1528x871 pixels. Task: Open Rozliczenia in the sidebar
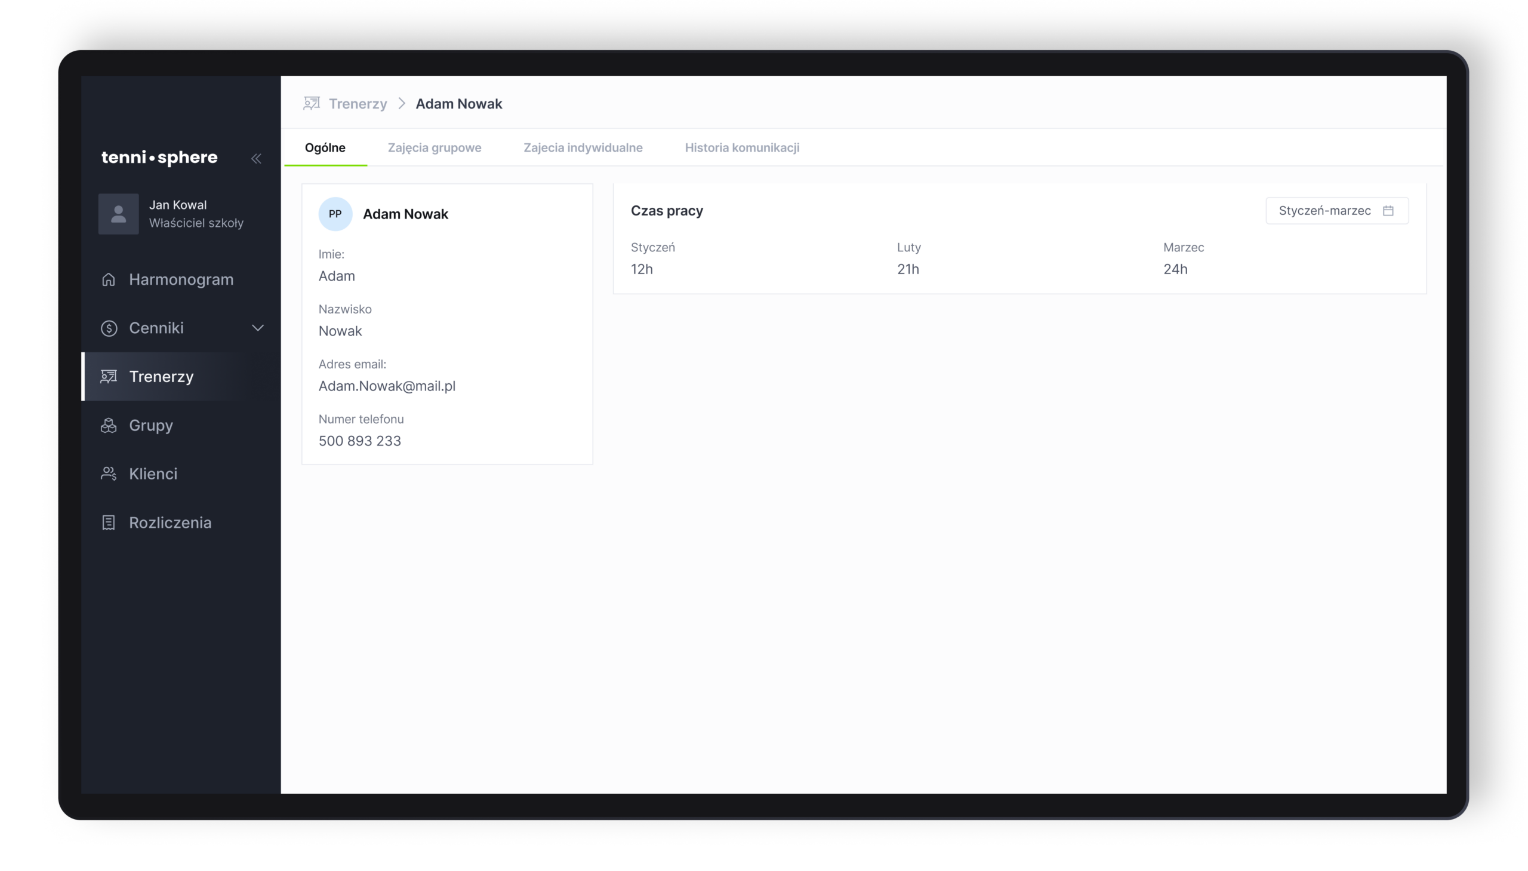pyautogui.click(x=181, y=522)
